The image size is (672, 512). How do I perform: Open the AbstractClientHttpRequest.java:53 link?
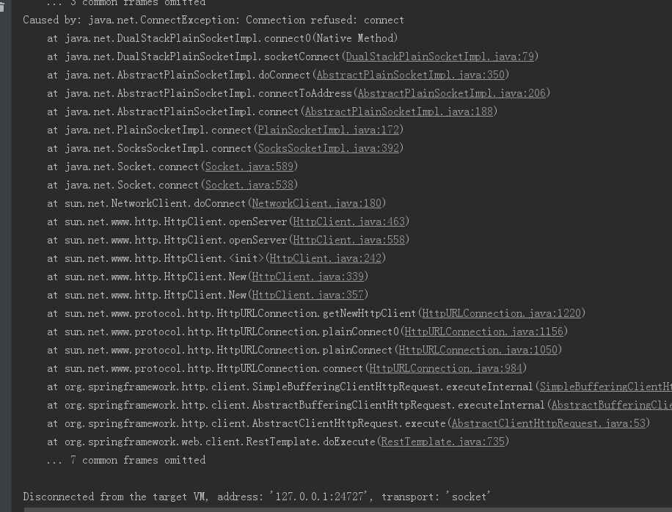point(549,423)
